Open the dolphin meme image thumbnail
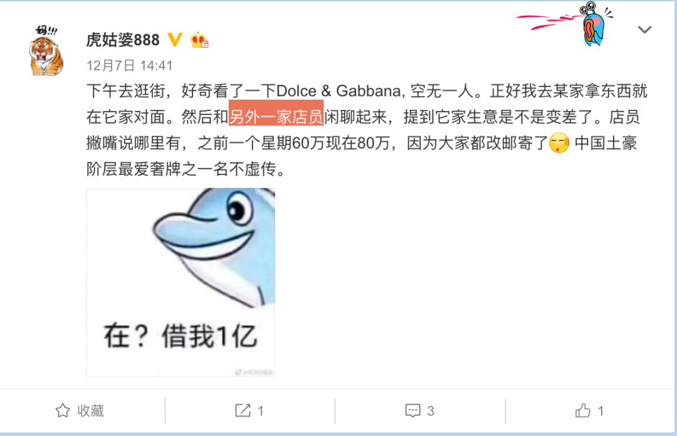The width and height of the screenshot is (677, 436). tap(181, 282)
